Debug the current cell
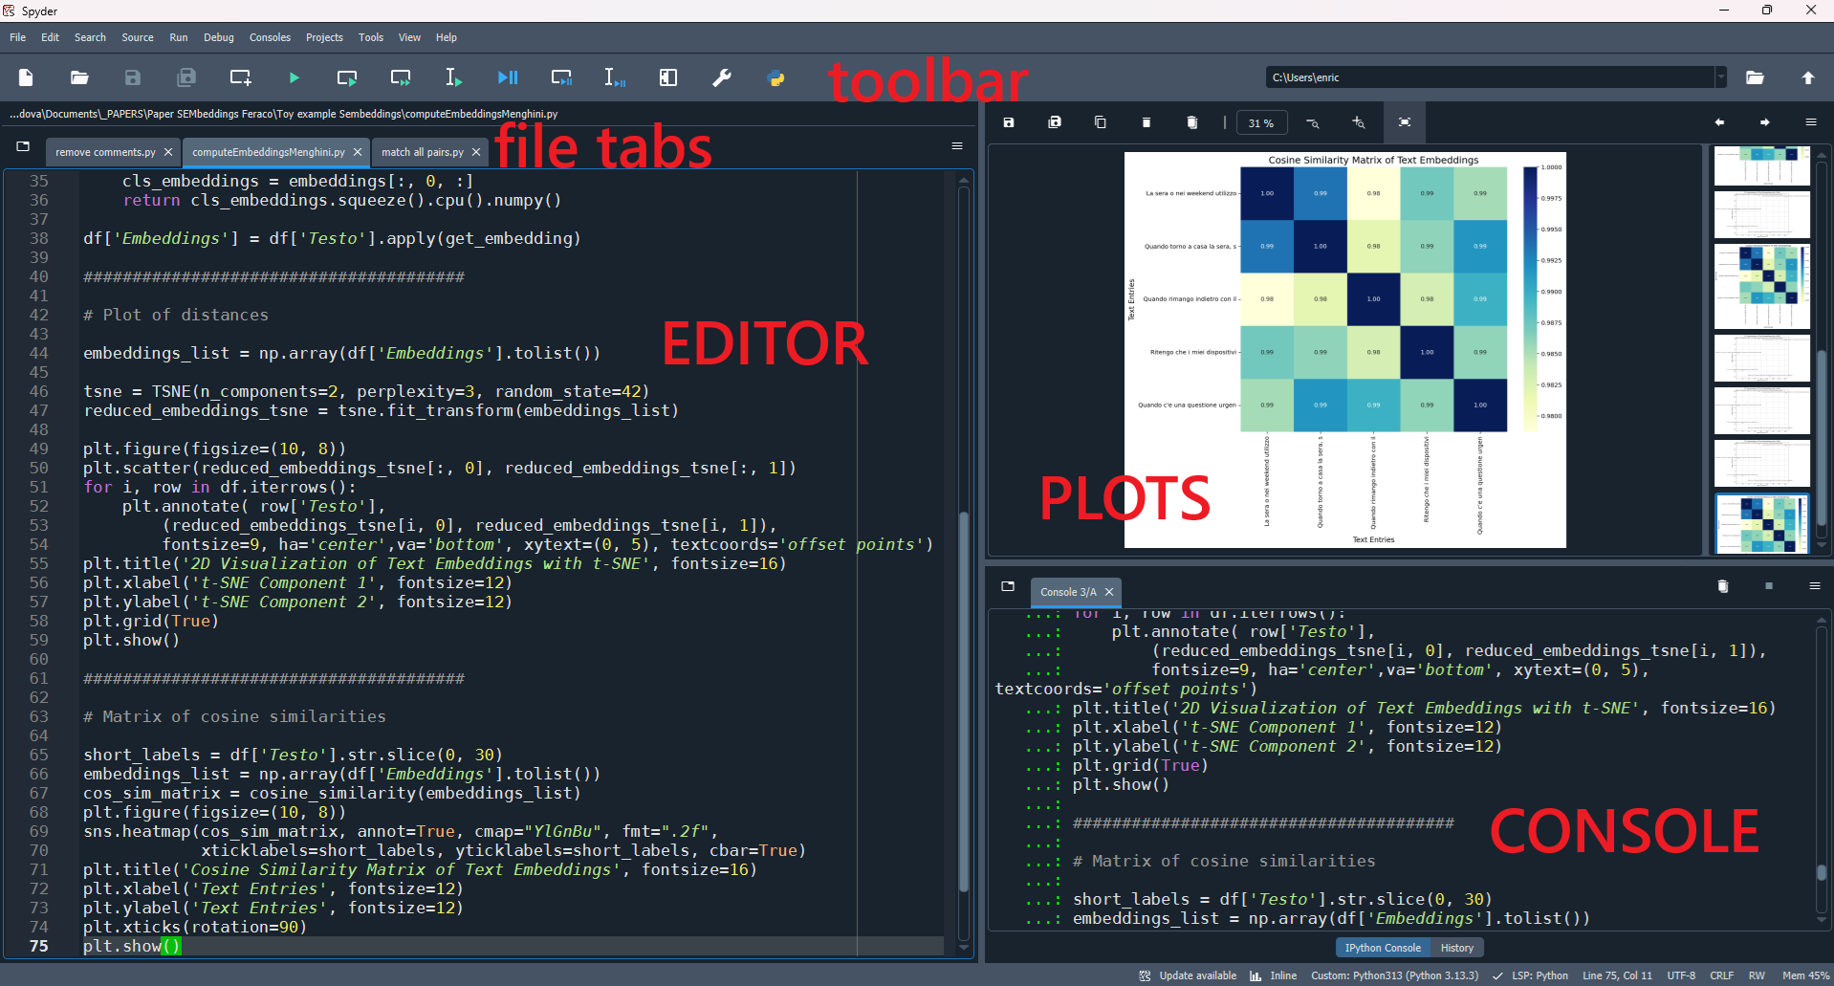Image resolution: width=1834 pixels, height=986 pixels. 561,77
